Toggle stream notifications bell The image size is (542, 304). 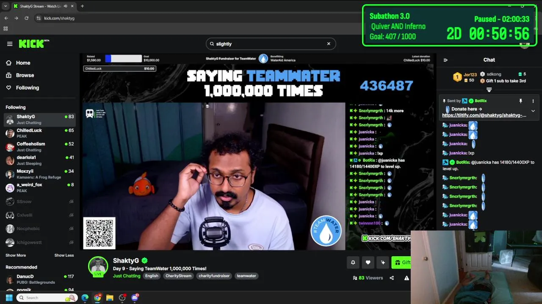(353, 263)
